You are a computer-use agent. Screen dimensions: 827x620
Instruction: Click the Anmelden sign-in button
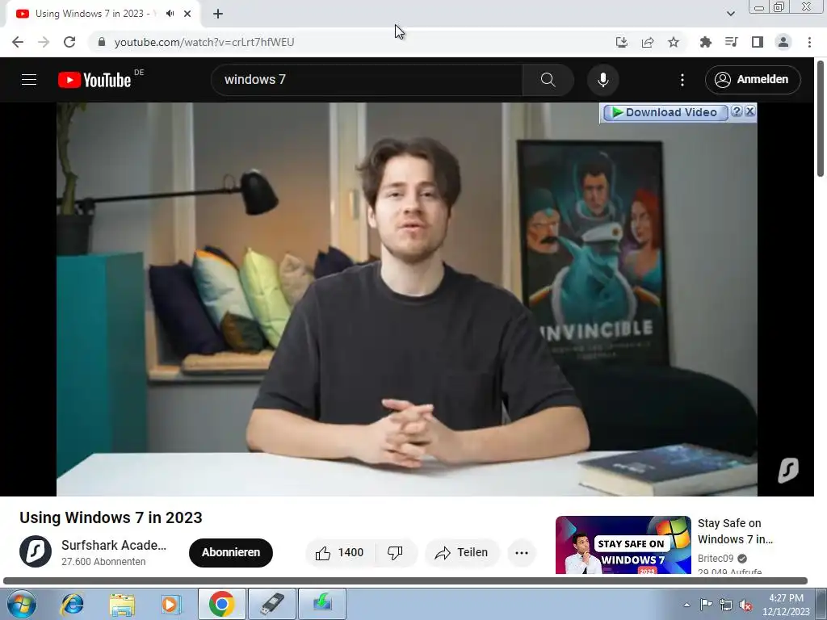tap(752, 80)
